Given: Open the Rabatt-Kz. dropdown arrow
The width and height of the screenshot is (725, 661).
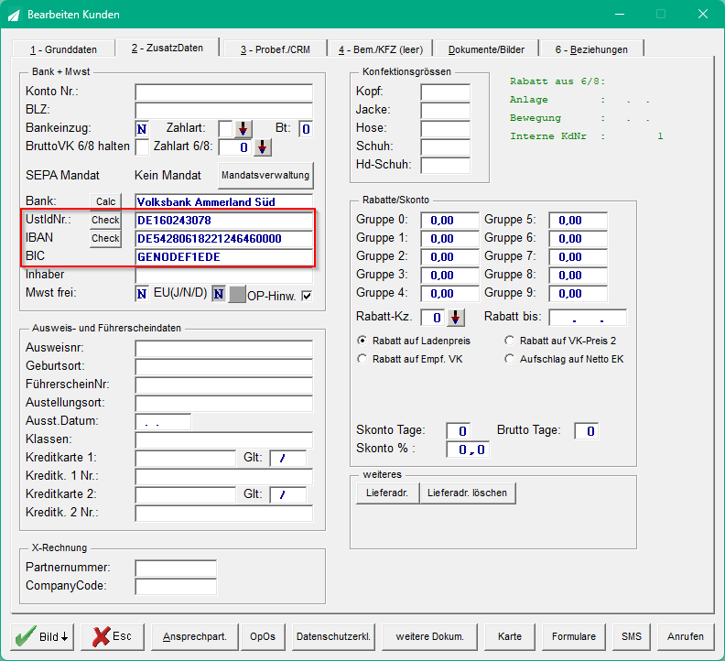Looking at the screenshot, I should [456, 318].
